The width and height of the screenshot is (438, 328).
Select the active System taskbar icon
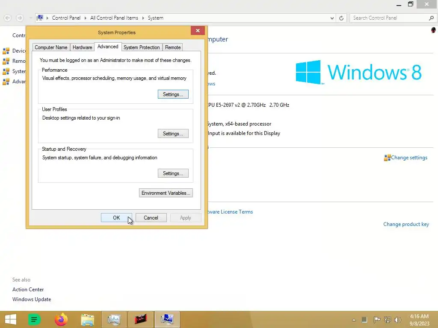pyautogui.click(x=167, y=319)
